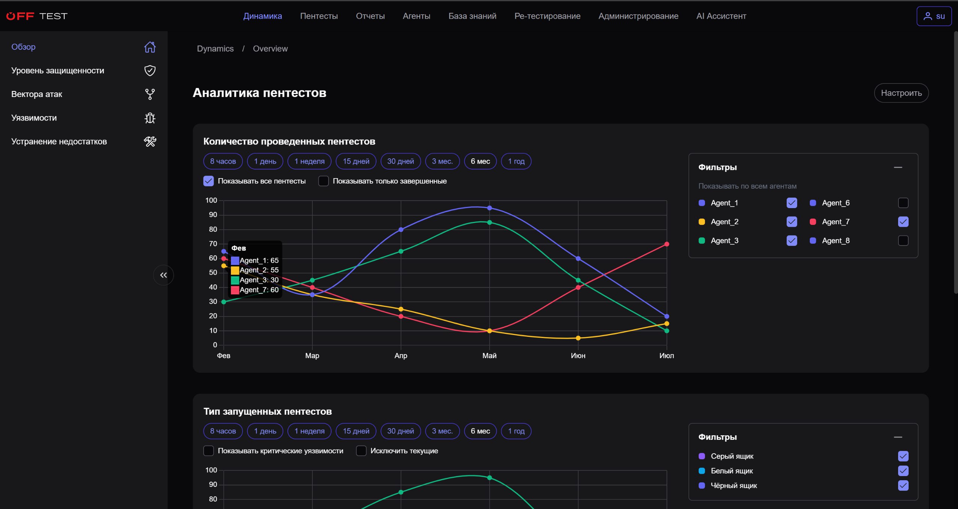Enable the Agent_6 filter checkbox
This screenshot has height=509, width=958.
(903, 203)
